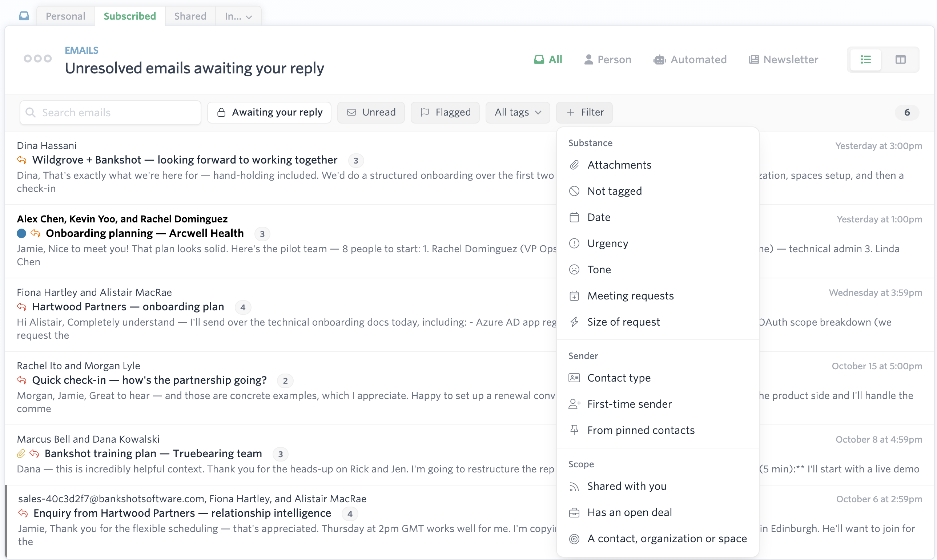Click the + Filter button
Screen dimensions: 937x560
pos(584,112)
